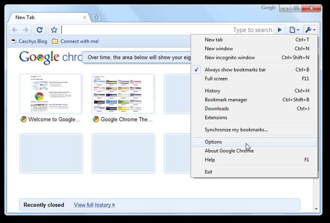Open a new tab with the plus button
The height and width of the screenshot is (223, 330).
click(96, 18)
